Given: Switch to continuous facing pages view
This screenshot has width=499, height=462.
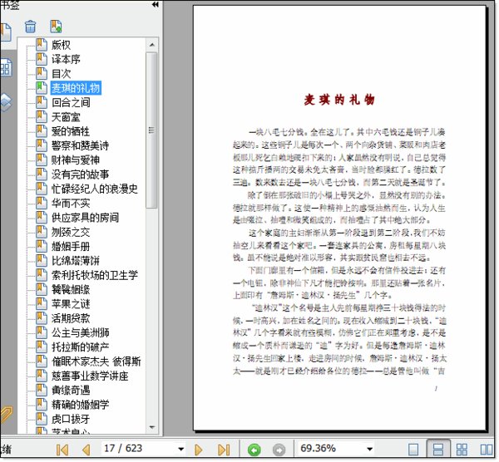Looking at the screenshot, I should pos(462,450).
